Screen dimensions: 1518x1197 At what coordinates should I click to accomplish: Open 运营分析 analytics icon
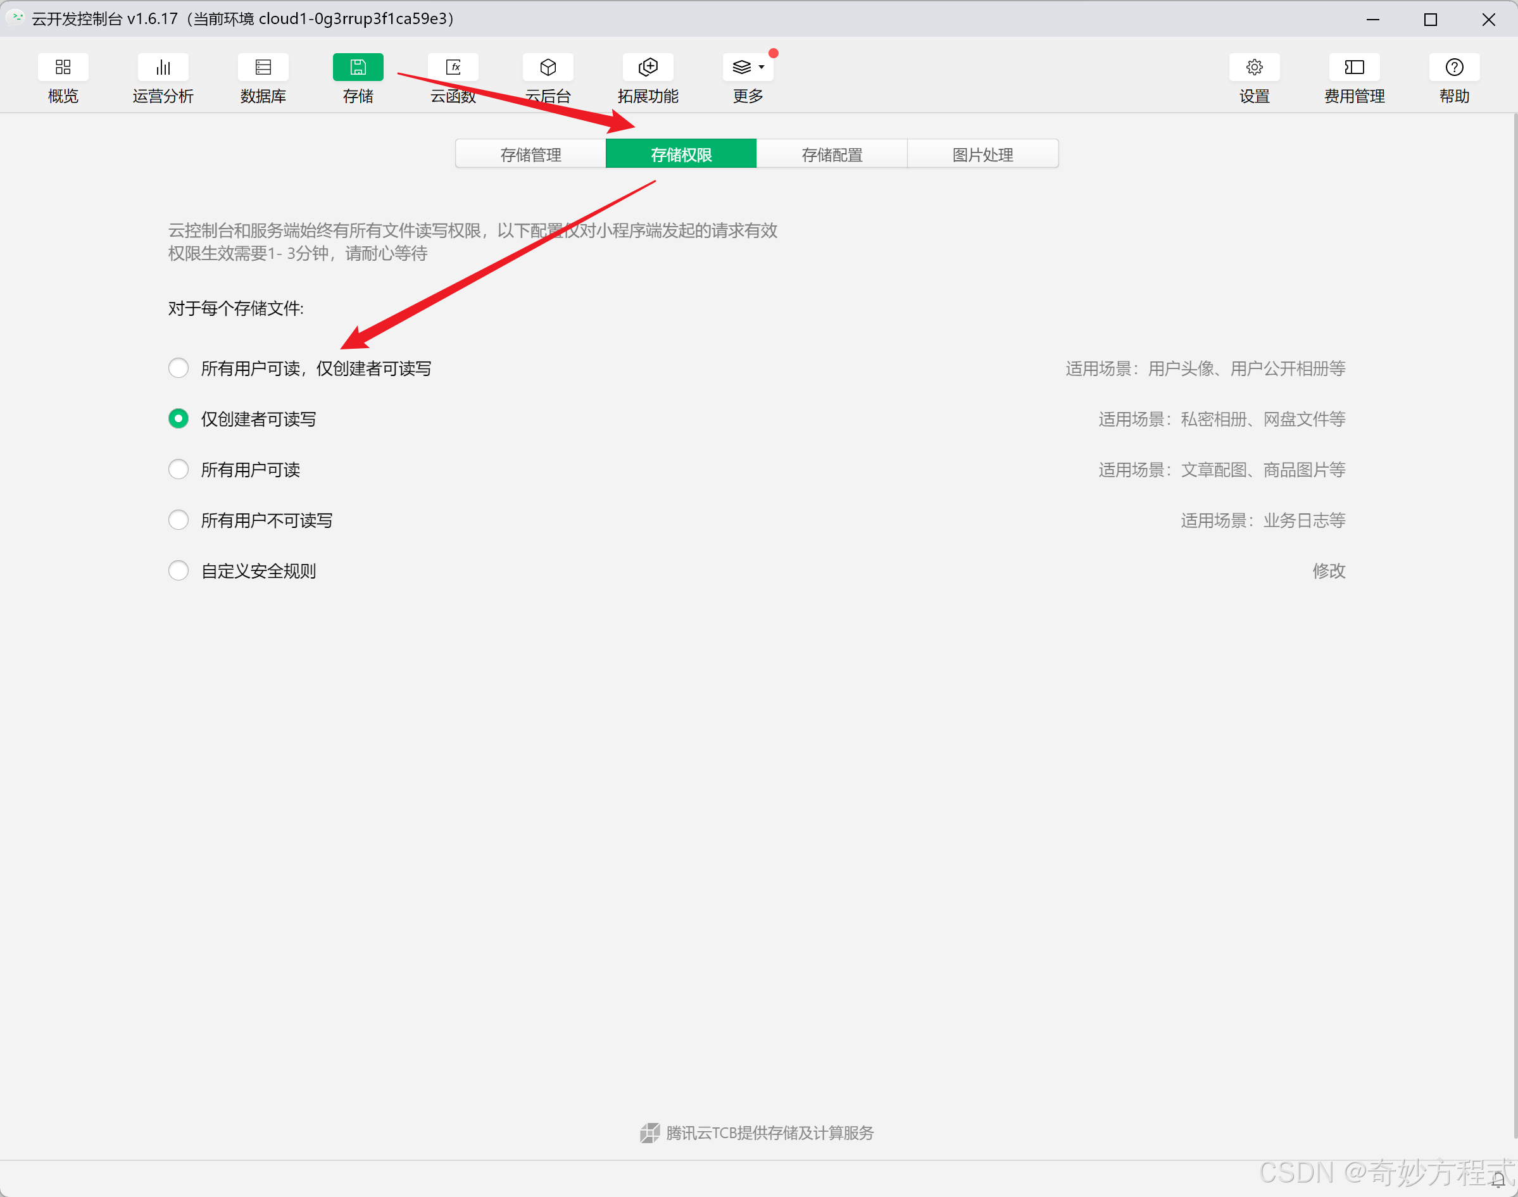163,67
